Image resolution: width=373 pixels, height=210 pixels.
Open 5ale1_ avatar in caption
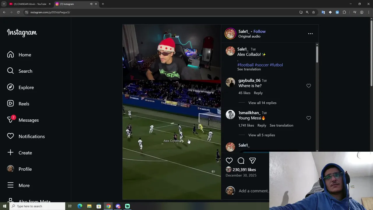click(230, 51)
